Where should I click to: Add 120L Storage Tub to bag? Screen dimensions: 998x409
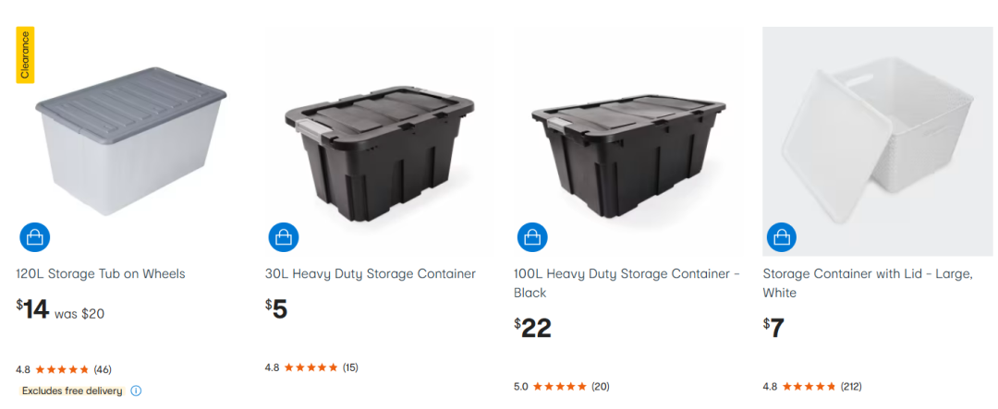[x=34, y=237]
